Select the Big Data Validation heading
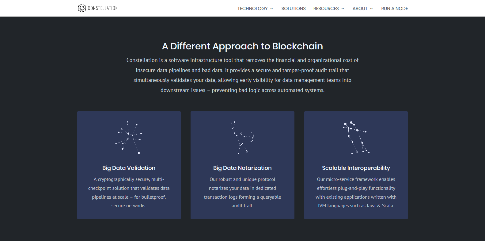Image resolution: width=485 pixels, height=241 pixels. [x=129, y=168]
